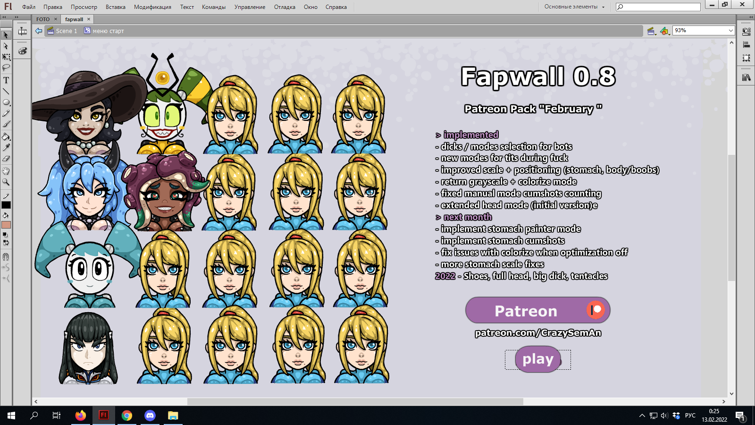Select the Pencil tool
The width and height of the screenshot is (755, 425).
click(6, 113)
